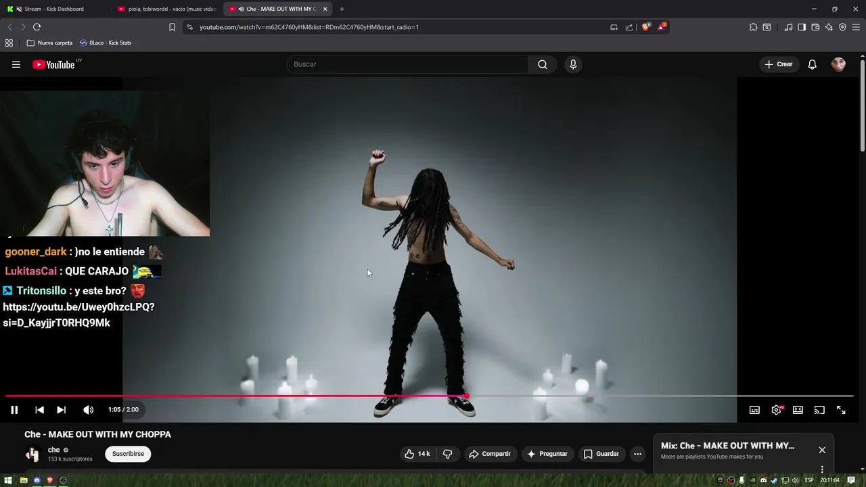Viewport: 866px width, 487px height.
Task: Open the Brave Wallet icon
Action: click(x=815, y=27)
